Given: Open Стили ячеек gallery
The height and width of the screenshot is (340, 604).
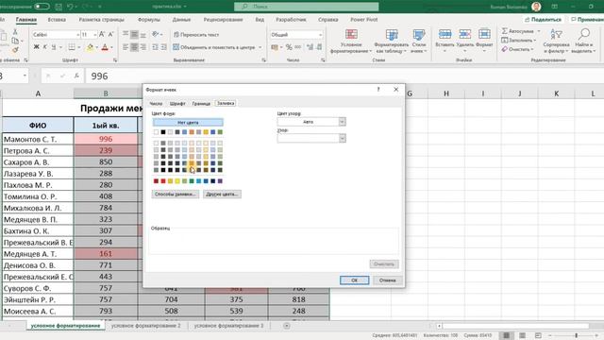Looking at the screenshot, I should (x=419, y=41).
